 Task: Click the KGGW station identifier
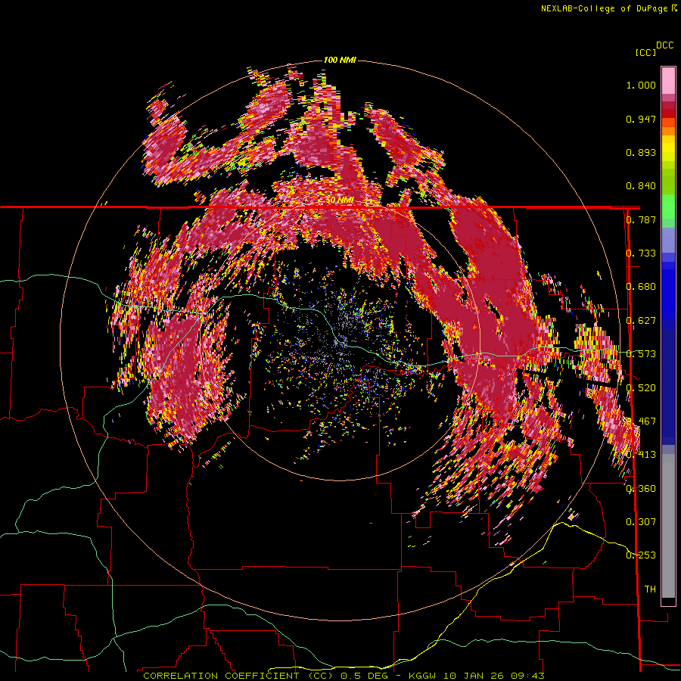pos(424,676)
